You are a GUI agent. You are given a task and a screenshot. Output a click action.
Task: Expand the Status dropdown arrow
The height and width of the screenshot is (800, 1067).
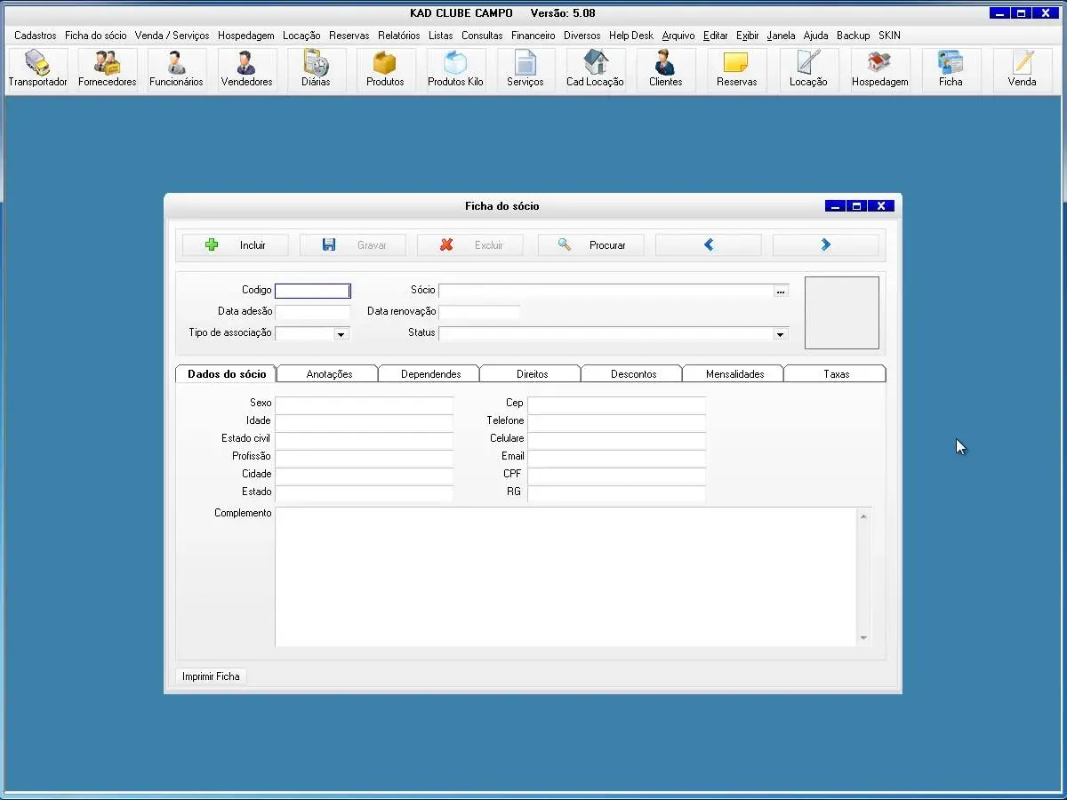tap(780, 334)
